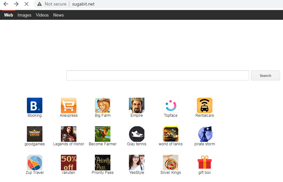Open the pirate storm icon
This screenshot has height=182, width=283.
coord(205,134)
